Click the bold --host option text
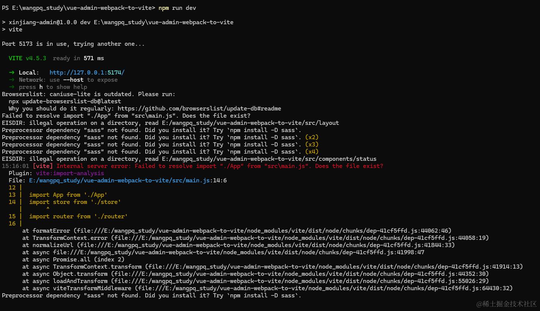540x311 pixels. click(73, 80)
